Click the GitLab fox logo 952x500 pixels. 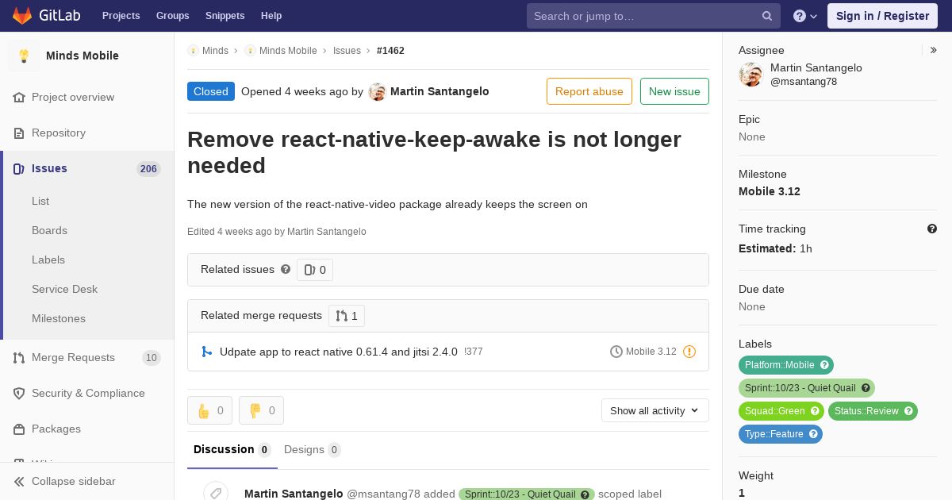click(x=22, y=15)
